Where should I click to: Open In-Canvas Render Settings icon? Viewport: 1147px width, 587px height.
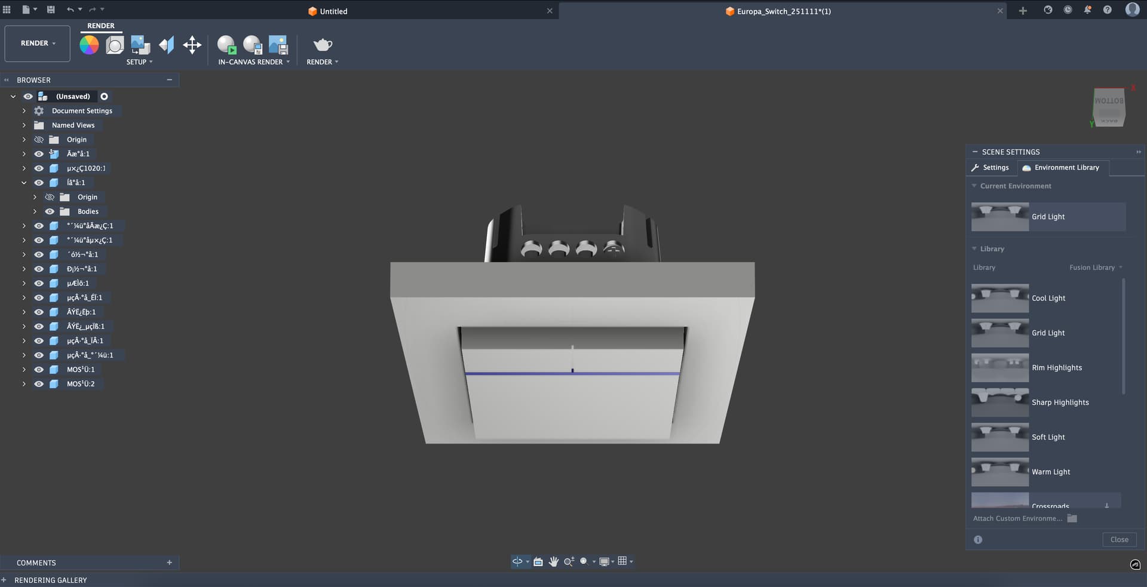click(x=253, y=45)
